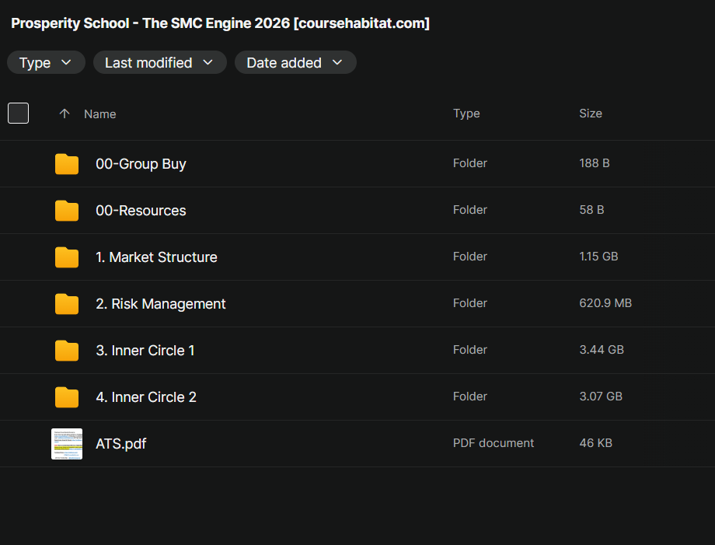Click the 00-Resources folder icon
This screenshot has width=715, height=545.
click(x=67, y=210)
